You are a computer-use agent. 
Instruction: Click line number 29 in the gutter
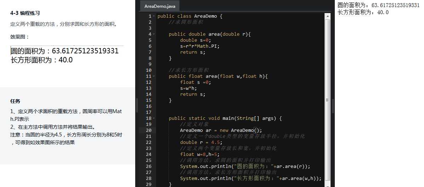click(x=148, y=184)
